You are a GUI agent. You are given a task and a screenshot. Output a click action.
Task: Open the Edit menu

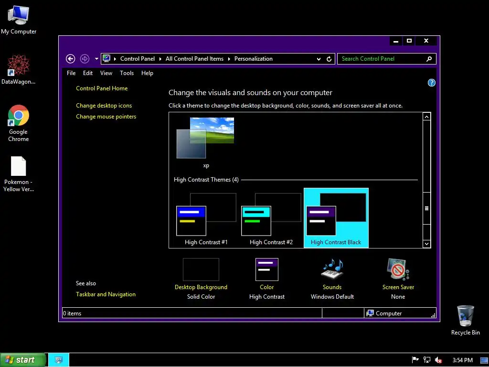point(88,73)
